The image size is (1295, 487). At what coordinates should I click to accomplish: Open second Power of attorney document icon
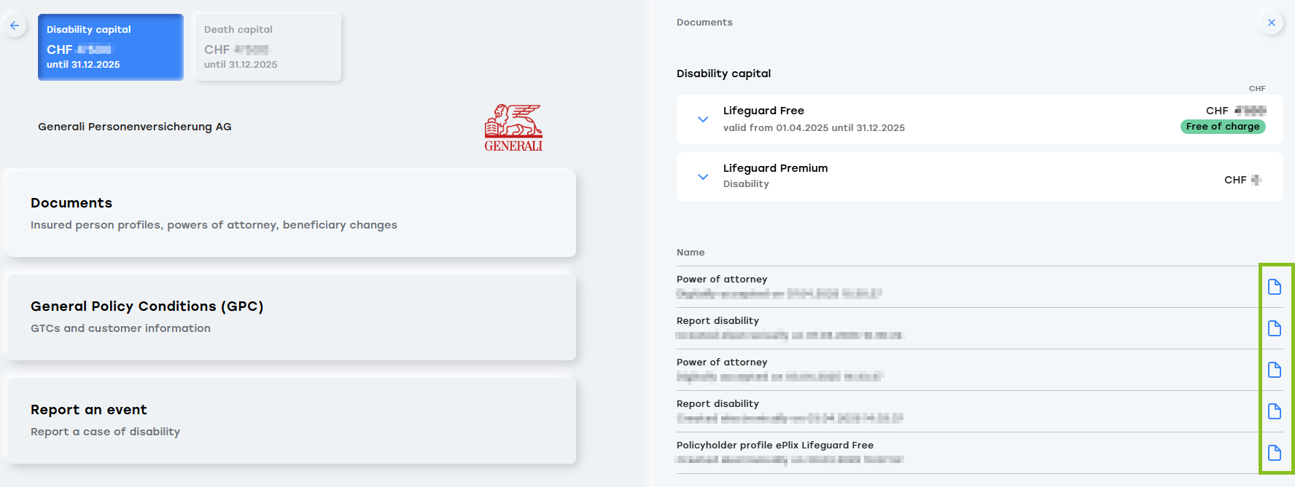point(1275,370)
